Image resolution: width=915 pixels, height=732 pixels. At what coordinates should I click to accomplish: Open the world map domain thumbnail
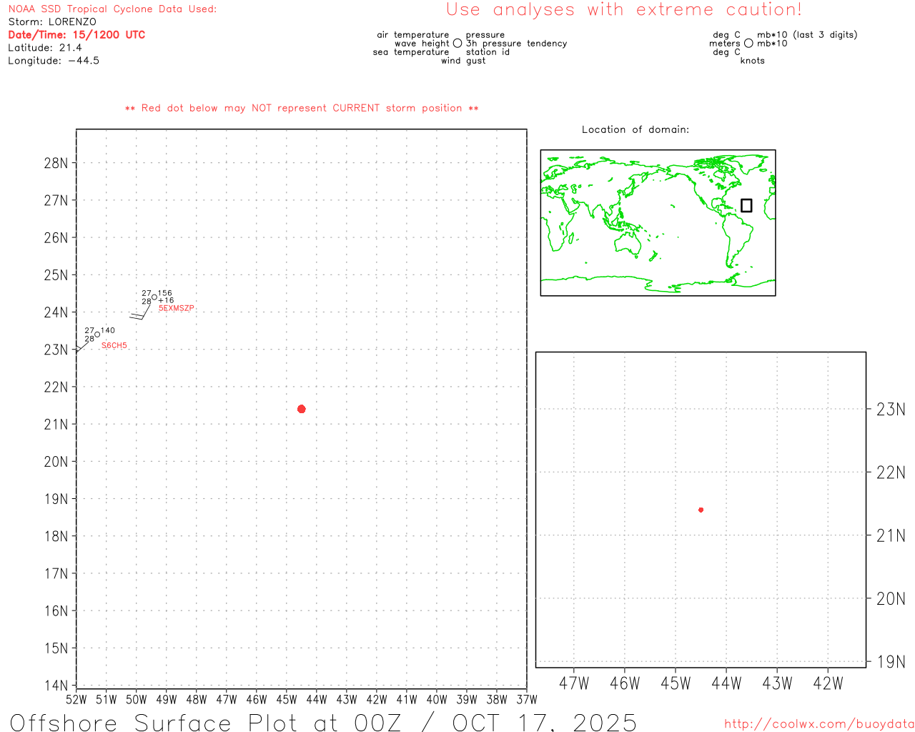coord(658,222)
